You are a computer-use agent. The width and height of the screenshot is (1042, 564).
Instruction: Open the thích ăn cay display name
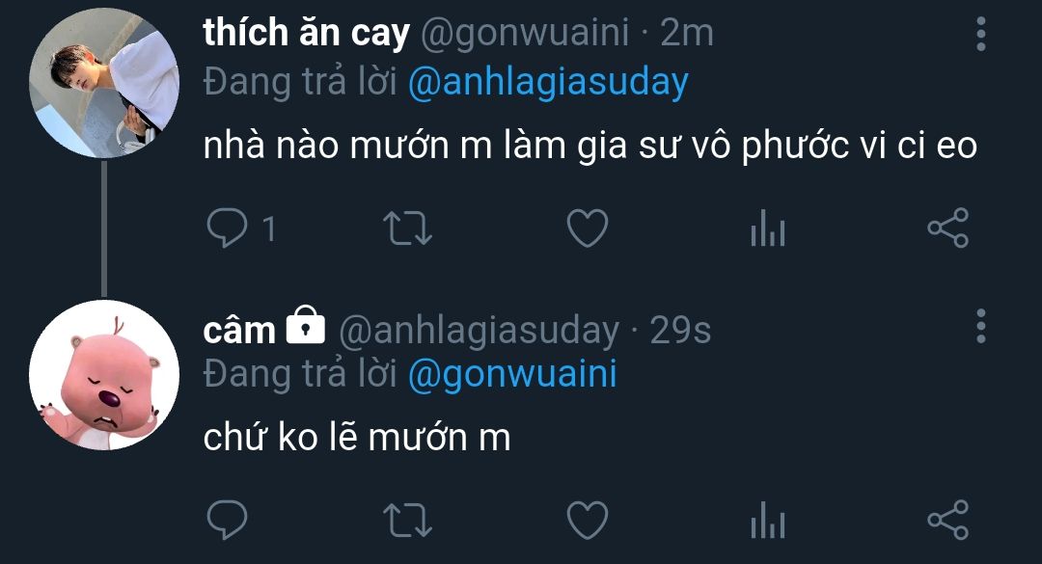pos(305,34)
